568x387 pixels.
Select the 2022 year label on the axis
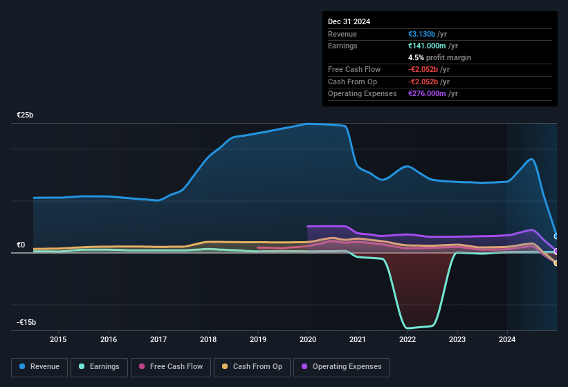coord(407,339)
